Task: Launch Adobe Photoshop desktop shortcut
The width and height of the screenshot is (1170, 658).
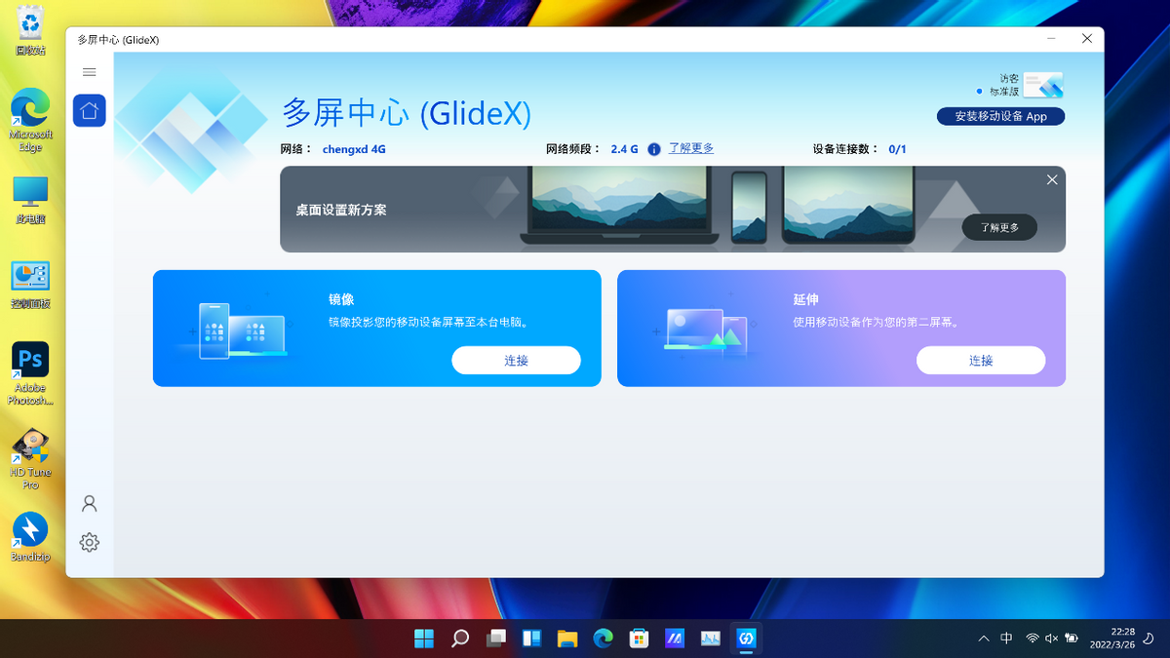Action: point(30,373)
